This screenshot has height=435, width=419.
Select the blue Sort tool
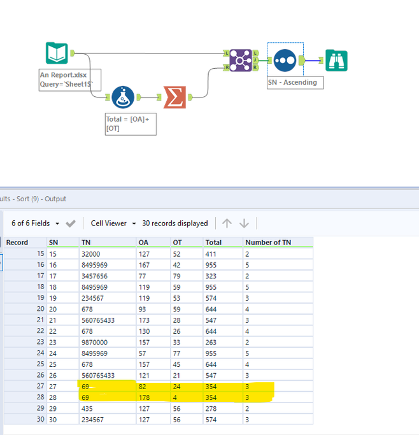pyautogui.click(x=285, y=61)
